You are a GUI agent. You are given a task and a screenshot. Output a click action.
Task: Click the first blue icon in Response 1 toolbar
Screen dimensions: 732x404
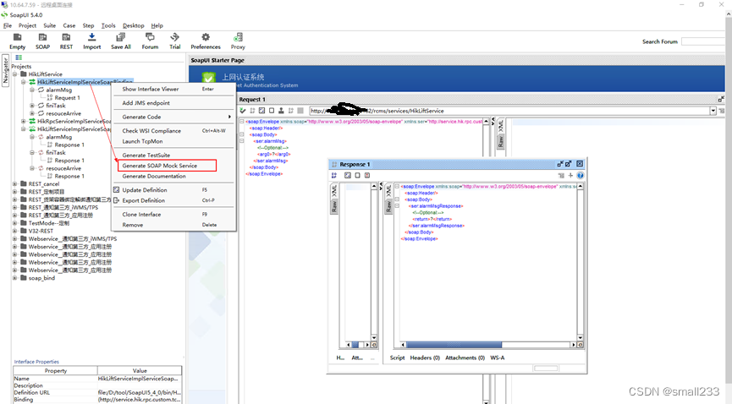(x=333, y=176)
